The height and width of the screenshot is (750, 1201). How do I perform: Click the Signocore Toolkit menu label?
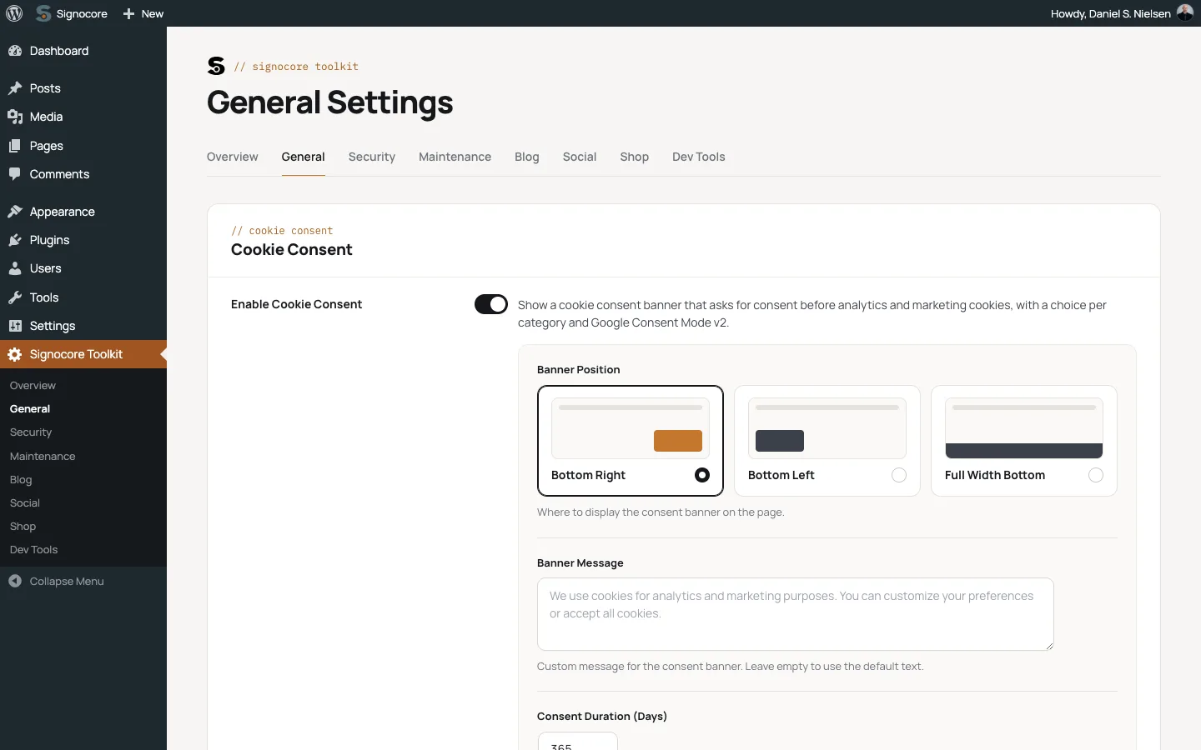[x=76, y=354]
